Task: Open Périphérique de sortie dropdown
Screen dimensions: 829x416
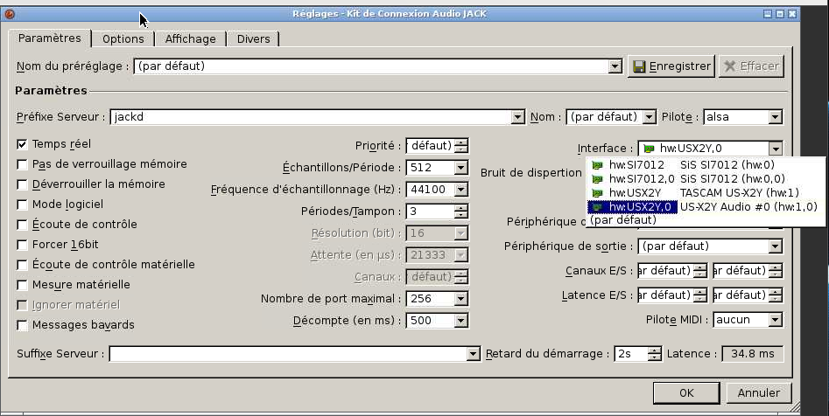Action: (775, 246)
